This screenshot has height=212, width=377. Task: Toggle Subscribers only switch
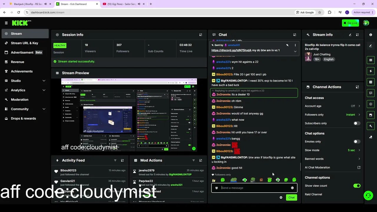(x=357, y=123)
